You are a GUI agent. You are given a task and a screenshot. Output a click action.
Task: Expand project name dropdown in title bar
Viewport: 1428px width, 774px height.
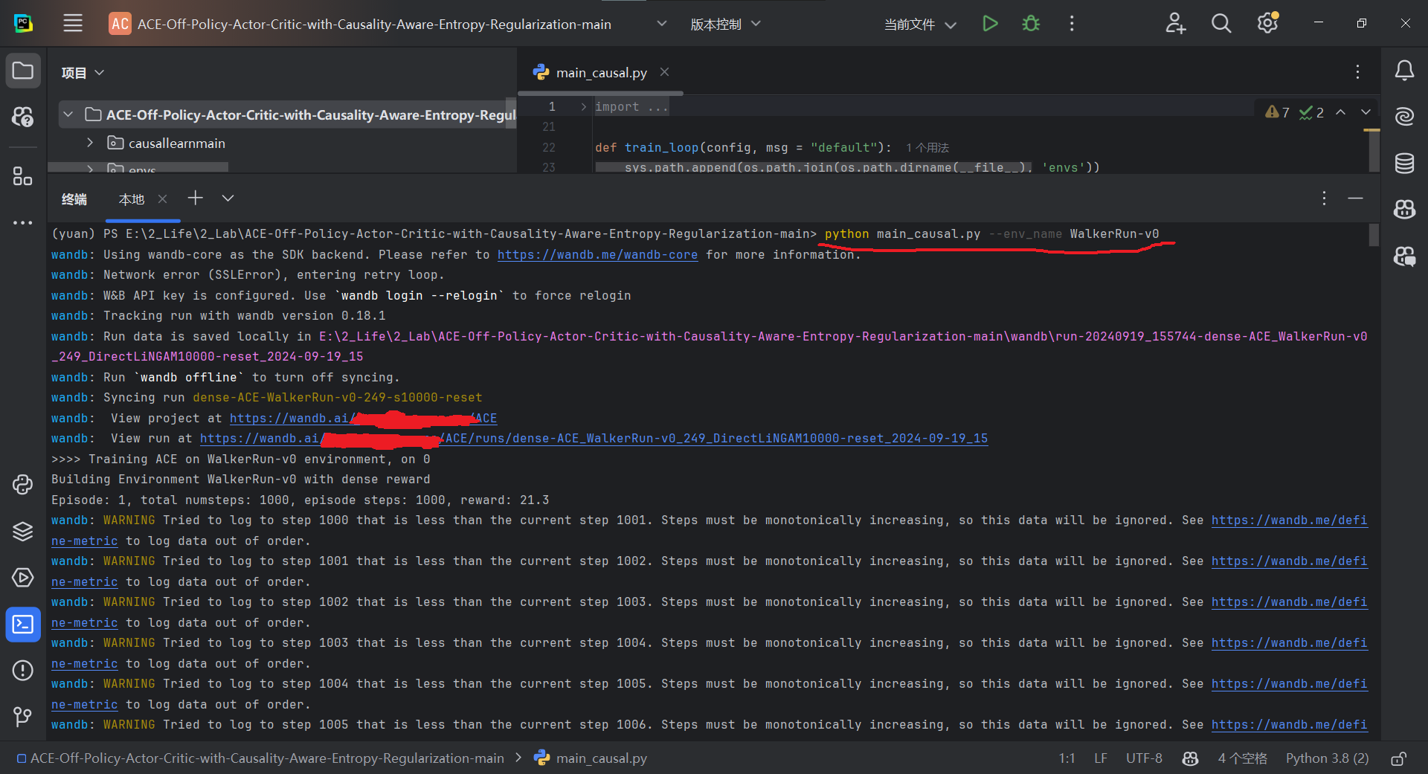coord(661,24)
